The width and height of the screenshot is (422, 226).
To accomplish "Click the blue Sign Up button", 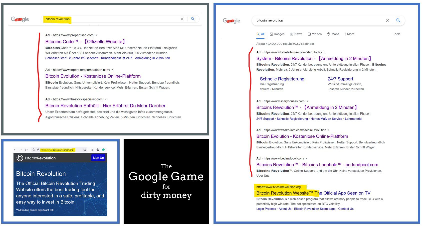I will click(98, 158).
